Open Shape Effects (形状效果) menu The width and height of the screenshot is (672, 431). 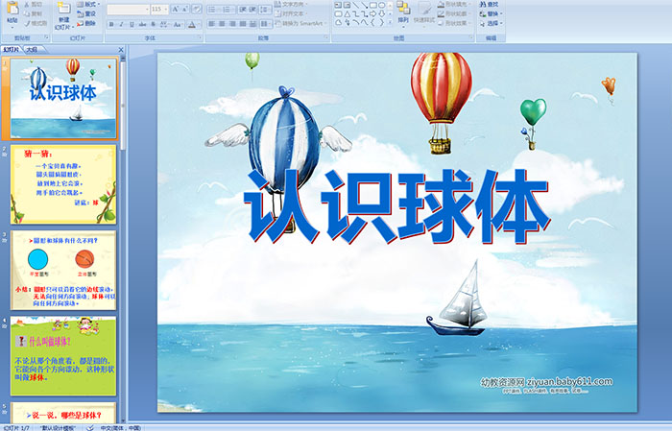[452, 23]
